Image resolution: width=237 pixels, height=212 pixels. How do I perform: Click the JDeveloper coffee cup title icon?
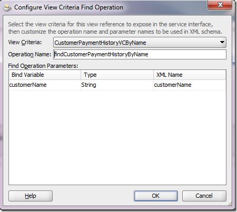[7, 8]
